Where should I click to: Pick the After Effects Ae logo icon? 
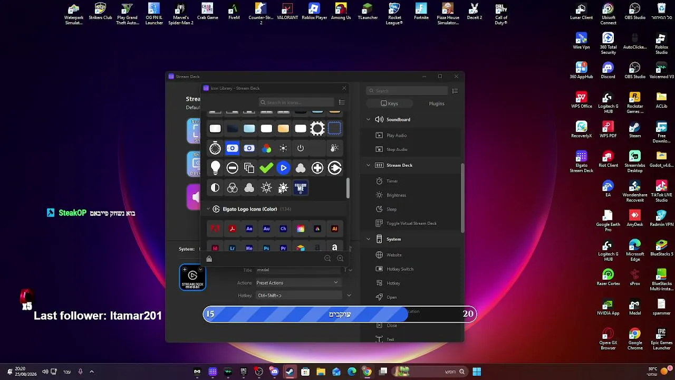tap(249, 229)
